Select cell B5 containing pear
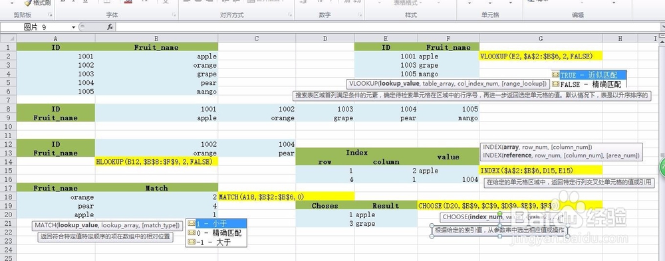 point(156,82)
